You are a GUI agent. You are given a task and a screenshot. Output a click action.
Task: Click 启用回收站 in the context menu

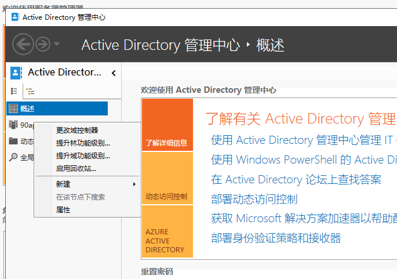click(x=76, y=169)
